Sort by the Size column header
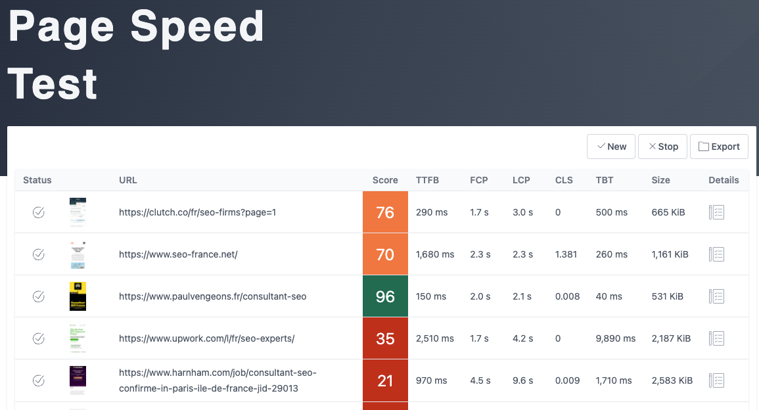The height and width of the screenshot is (410, 759). pyautogui.click(x=660, y=180)
